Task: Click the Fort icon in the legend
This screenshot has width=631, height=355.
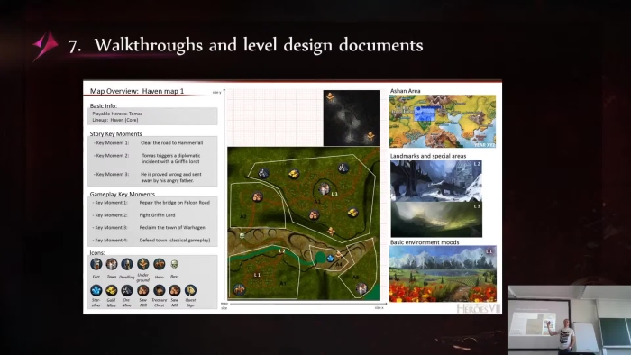Action: [x=96, y=264]
